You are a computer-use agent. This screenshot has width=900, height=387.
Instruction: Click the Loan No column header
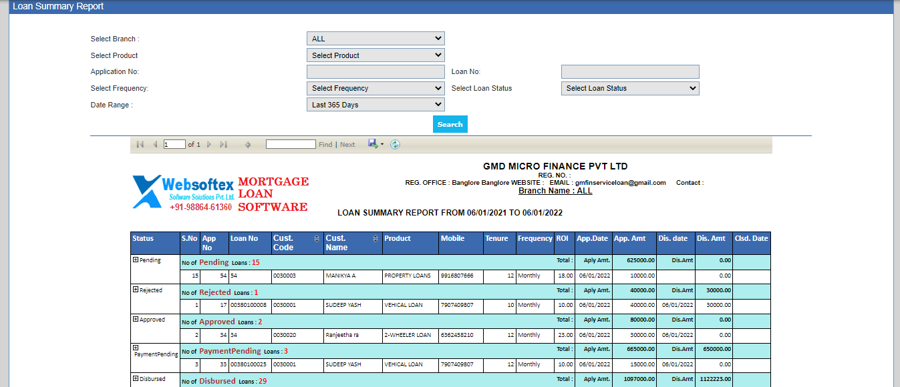coord(249,243)
